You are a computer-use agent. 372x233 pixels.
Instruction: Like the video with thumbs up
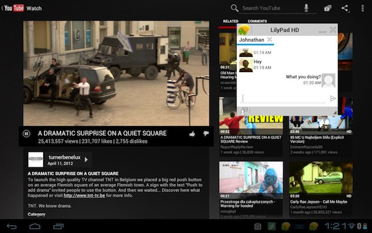tap(192, 134)
